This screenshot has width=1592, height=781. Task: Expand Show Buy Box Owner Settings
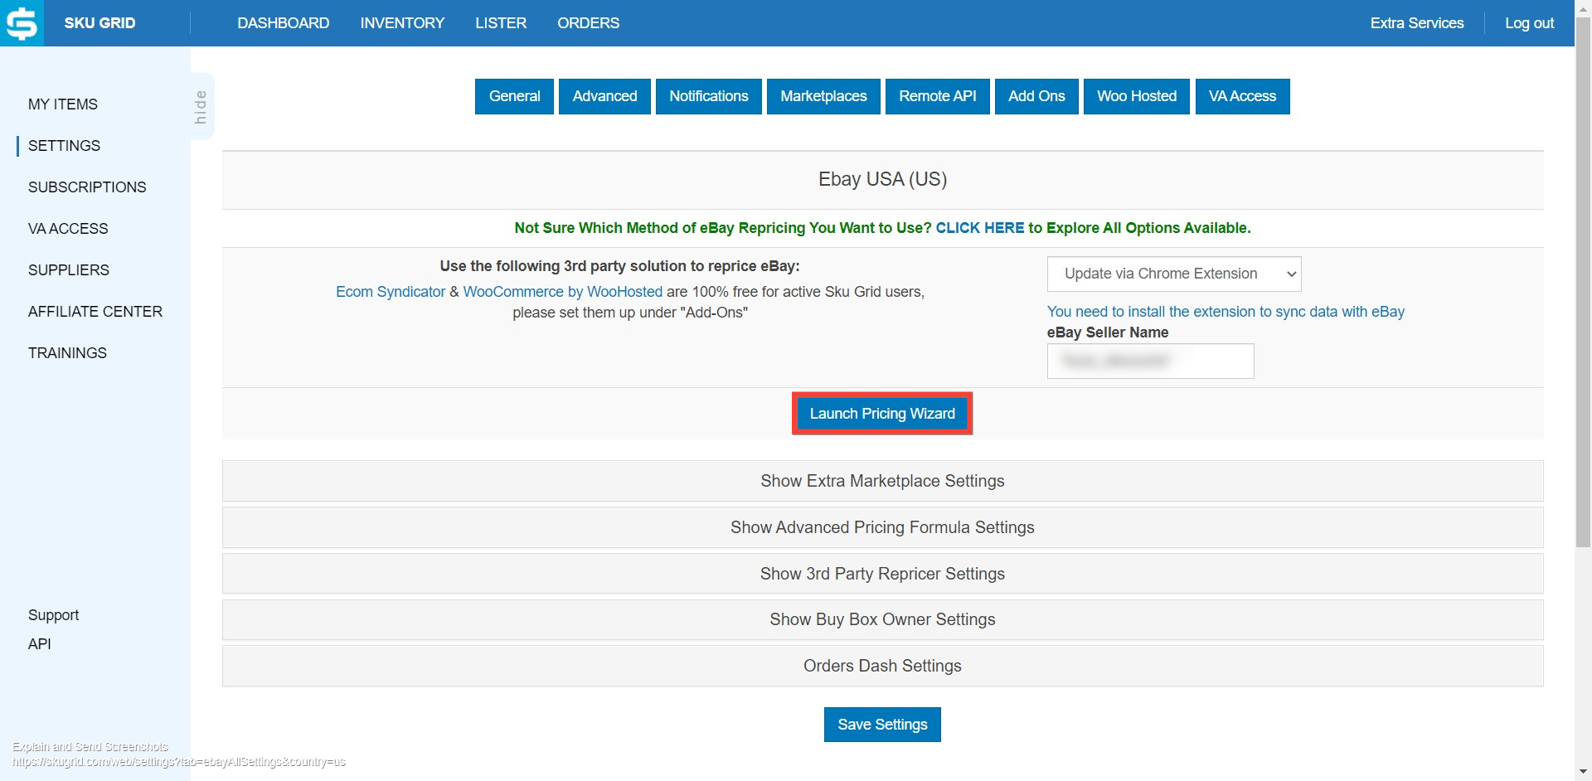[882, 619]
